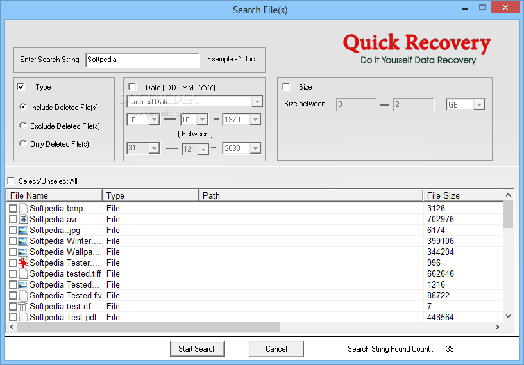The image size is (524, 365).
Task: Click the scroll left arrow of file list
Action: pos(12,327)
